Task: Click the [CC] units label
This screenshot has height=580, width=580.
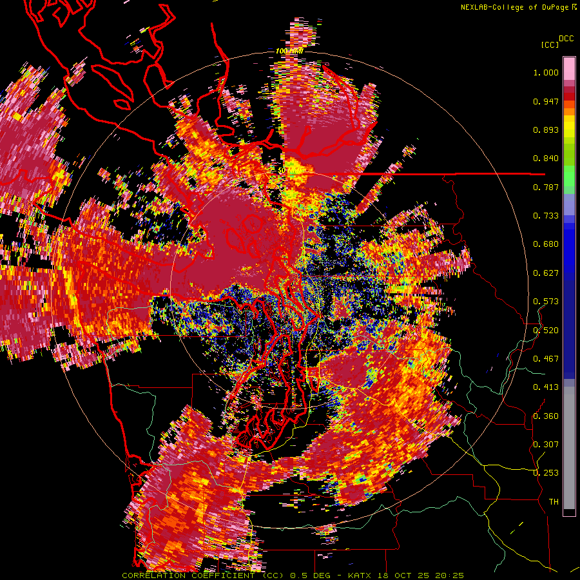Action: point(550,44)
